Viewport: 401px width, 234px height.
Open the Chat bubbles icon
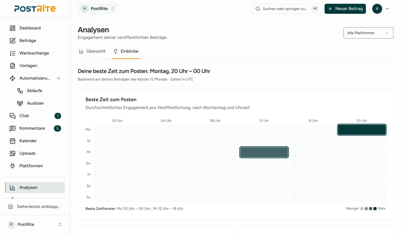coord(13,116)
